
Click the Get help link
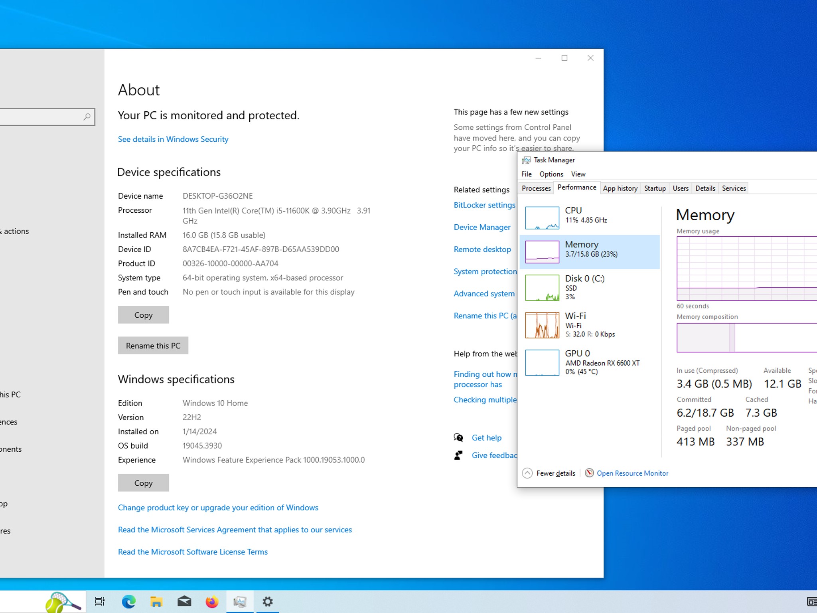pyautogui.click(x=486, y=438)
